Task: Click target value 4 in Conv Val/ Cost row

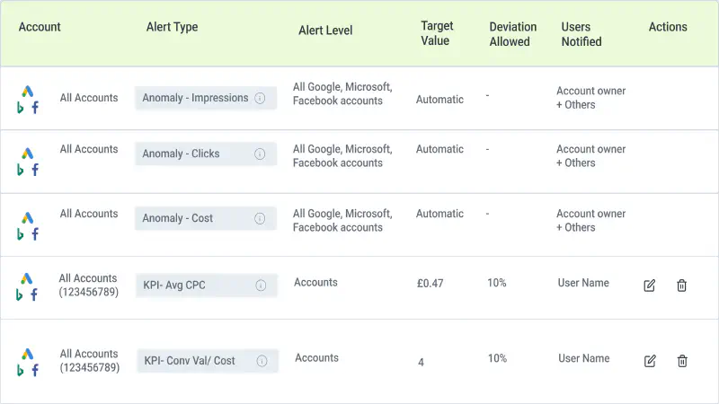Action: click(x=421, y=363)
